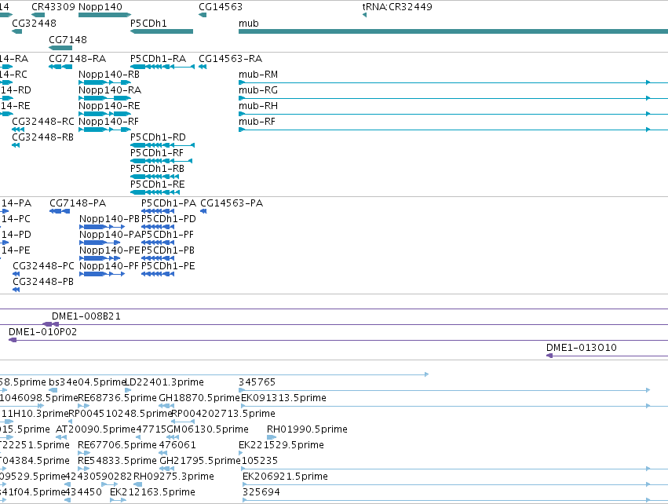The width and height of the screenshot is (668, 504).
Task: Click the mub-RH transcript label
Action: (258, 106)
